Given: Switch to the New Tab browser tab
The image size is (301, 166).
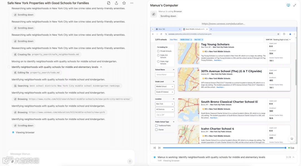Looking at the screenshot, I should 168,29.
